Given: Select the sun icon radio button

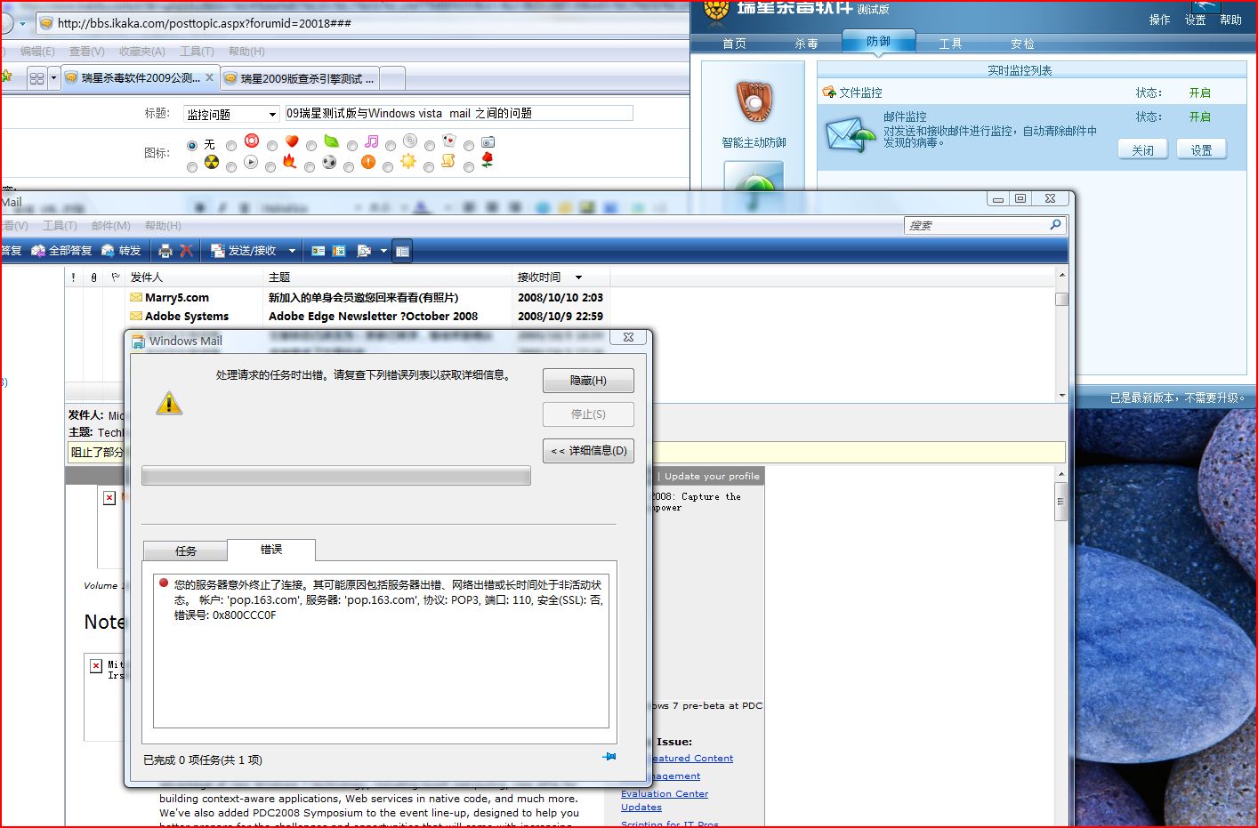Looking at the screenshot, I should click(x=388, y=166).
